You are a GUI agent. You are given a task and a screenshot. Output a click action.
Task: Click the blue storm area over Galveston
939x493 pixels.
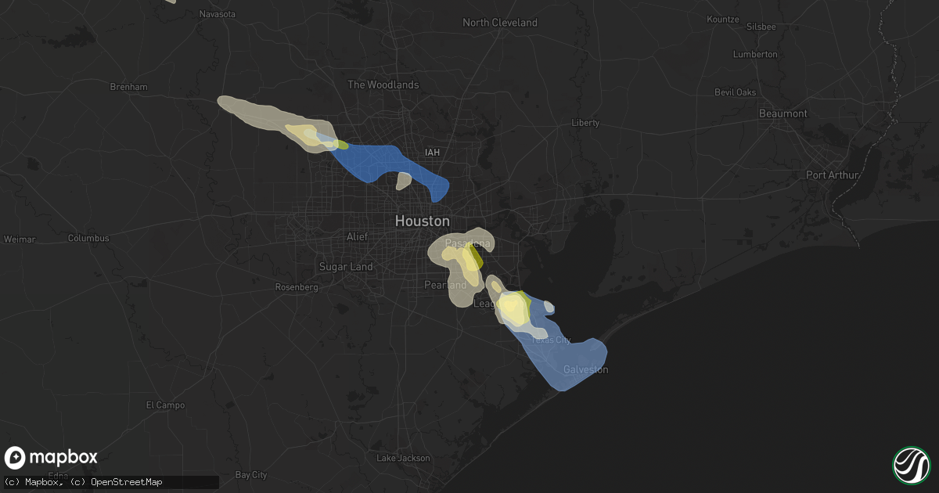click(571, 362)
